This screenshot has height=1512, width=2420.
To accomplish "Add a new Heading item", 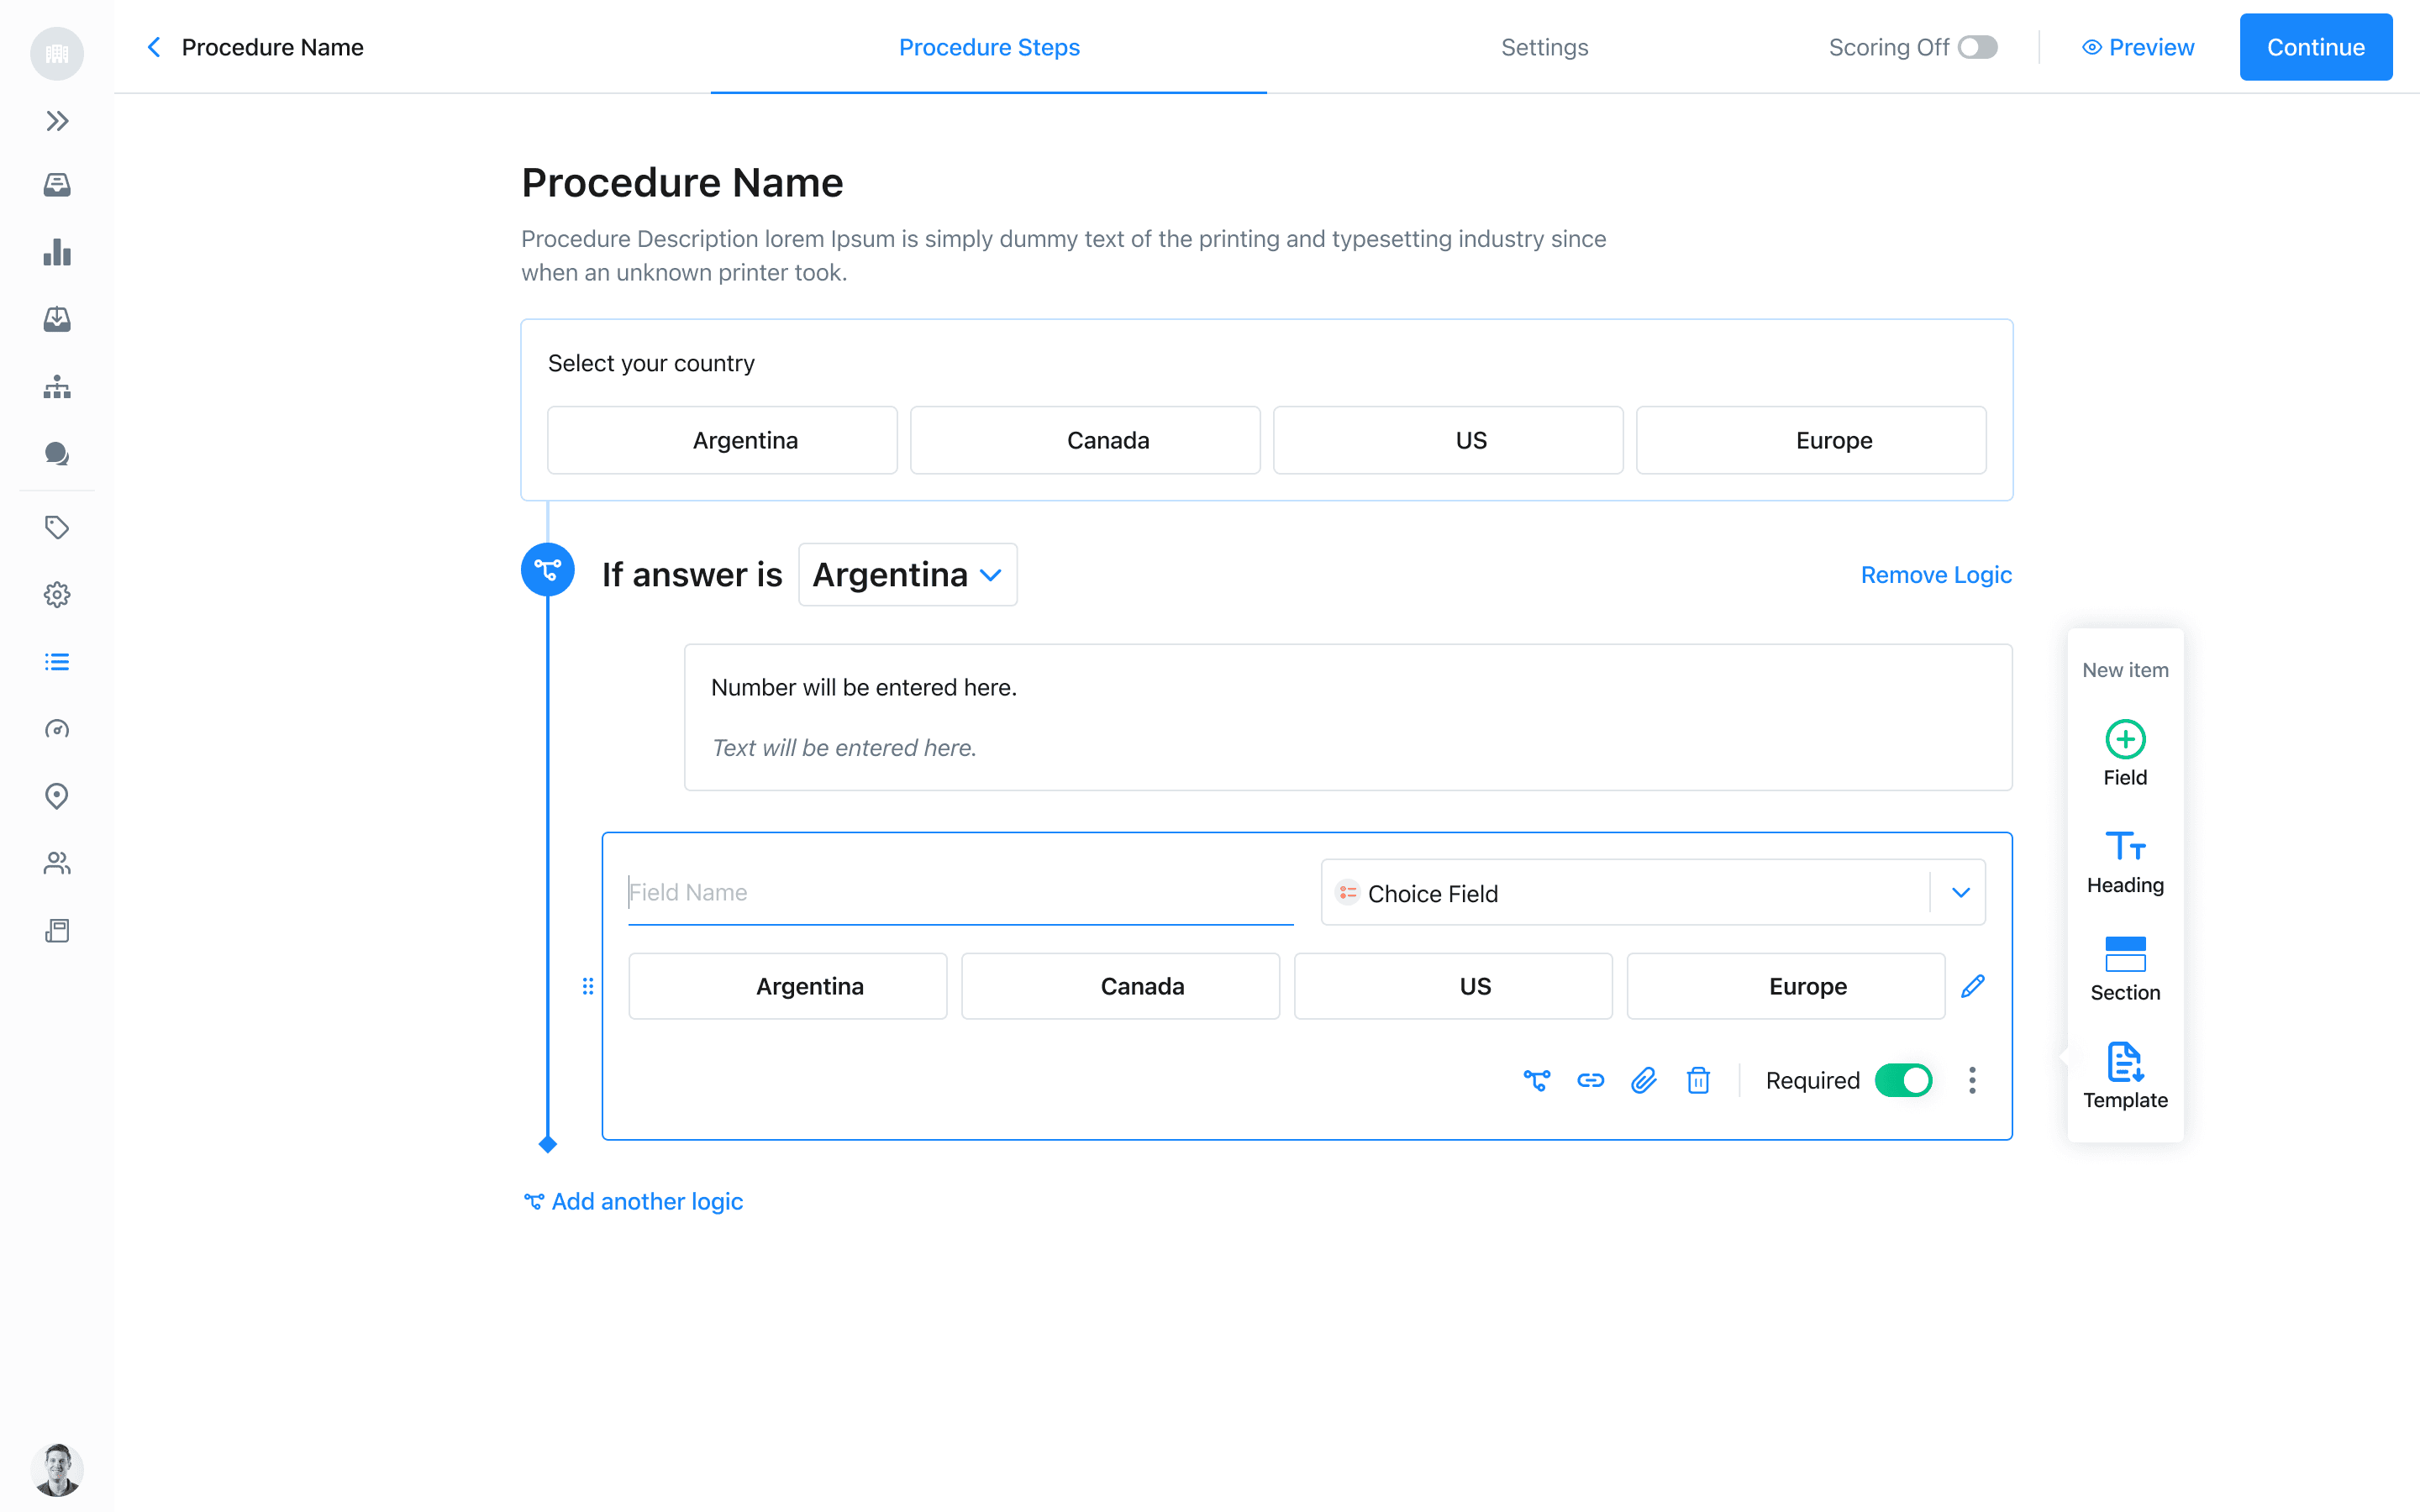I will pos(2125,862).
